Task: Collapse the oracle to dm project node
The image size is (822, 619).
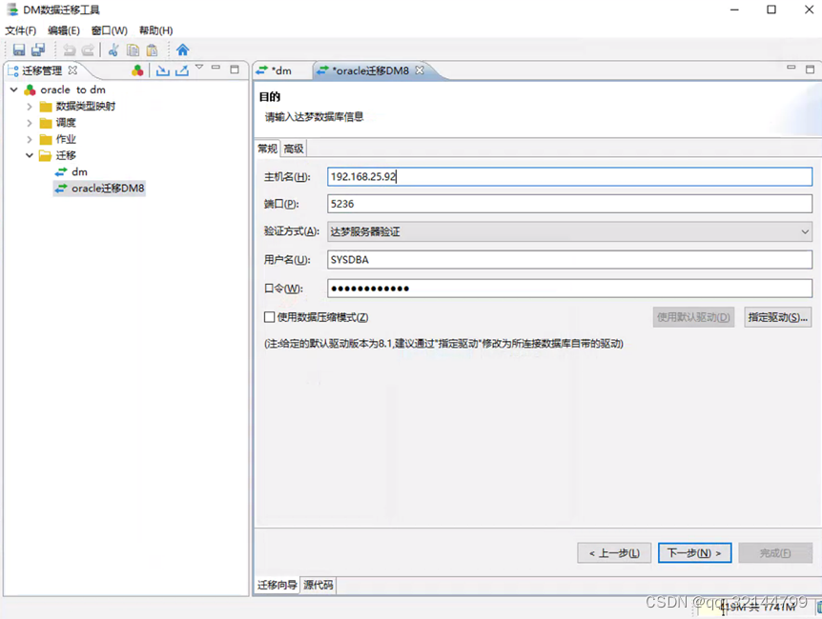Action: point(14,90)
